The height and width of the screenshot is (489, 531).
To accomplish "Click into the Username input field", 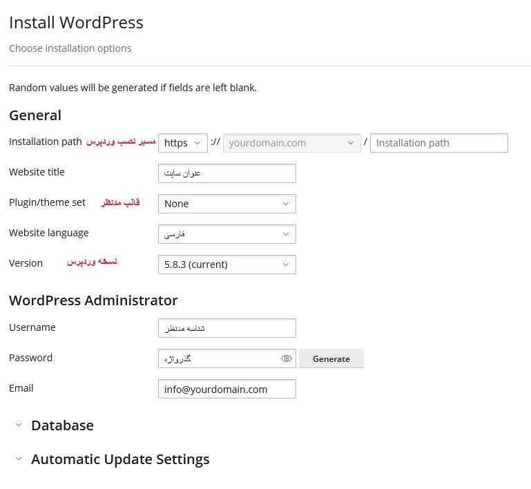I will [x=226, y=328].
